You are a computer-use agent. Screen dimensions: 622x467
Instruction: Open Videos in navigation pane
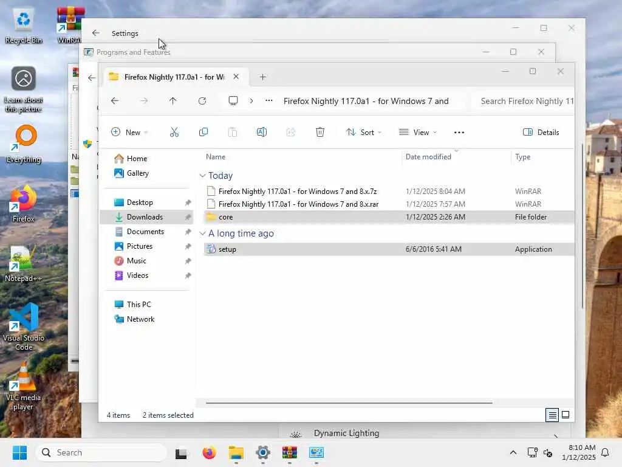click(147, 275)
